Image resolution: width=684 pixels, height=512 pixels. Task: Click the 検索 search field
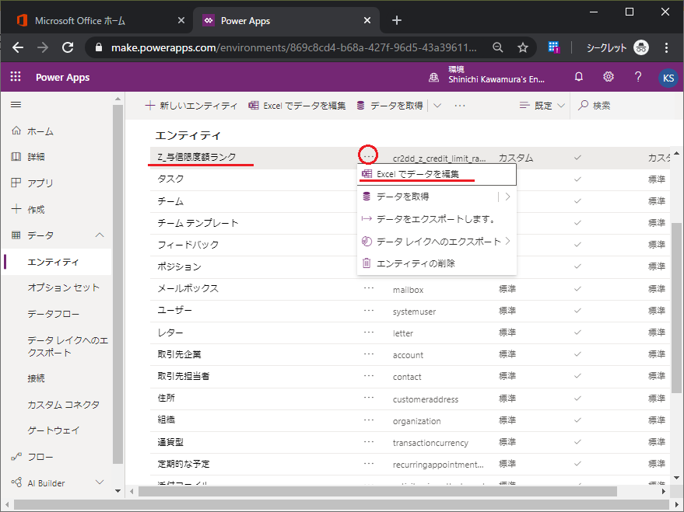pyautogui.click(x=626, y=106)
